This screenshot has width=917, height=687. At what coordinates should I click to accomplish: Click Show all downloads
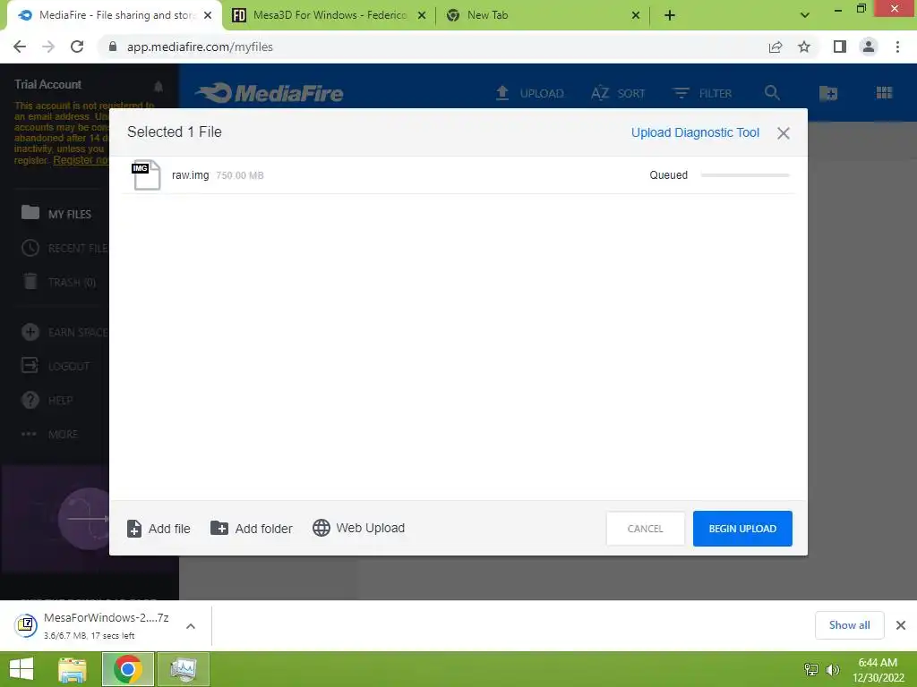849,625
